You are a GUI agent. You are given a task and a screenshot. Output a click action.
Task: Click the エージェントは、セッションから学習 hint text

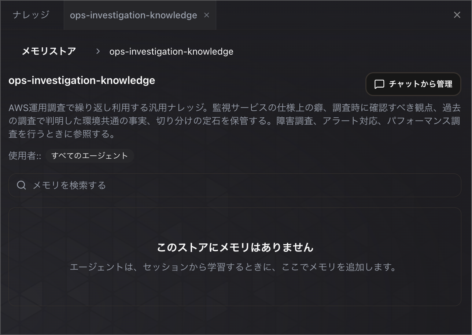tap(235, 267)
